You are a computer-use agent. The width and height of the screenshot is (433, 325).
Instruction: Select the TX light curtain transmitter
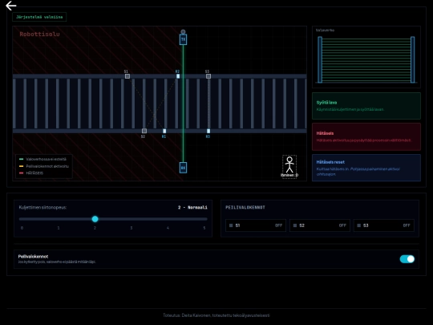tap(183, 39)
